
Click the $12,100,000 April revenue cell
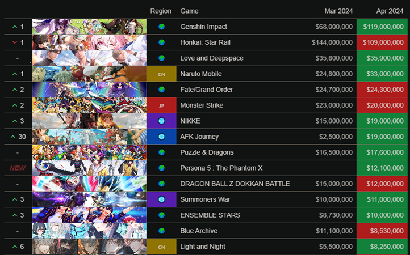pyautogui.click(x=382, y=168)
